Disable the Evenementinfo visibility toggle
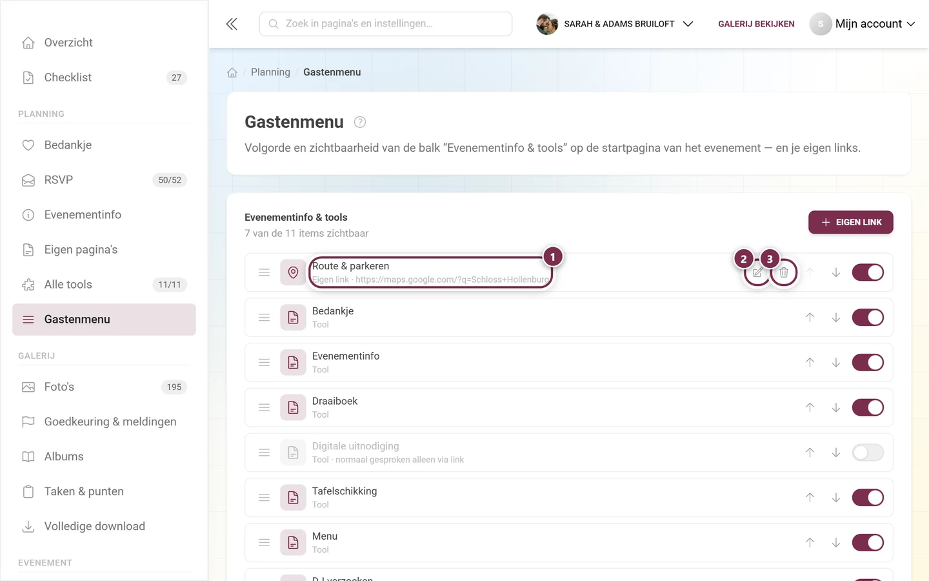 [x=868, y=362]
